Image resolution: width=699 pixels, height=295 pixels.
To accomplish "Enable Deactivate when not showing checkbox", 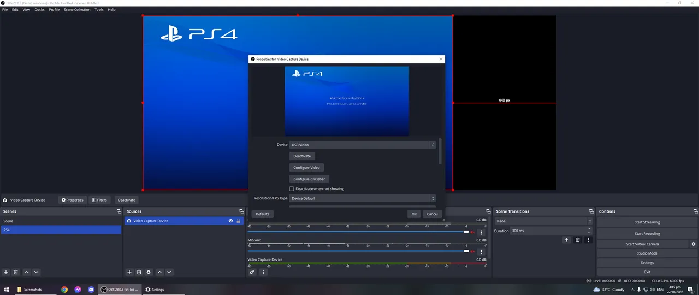I will [x=292, y=189].
